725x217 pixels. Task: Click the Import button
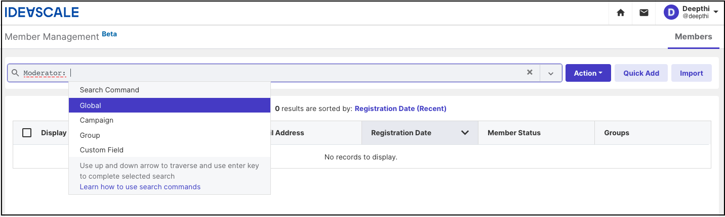click(x=692, y=73)
